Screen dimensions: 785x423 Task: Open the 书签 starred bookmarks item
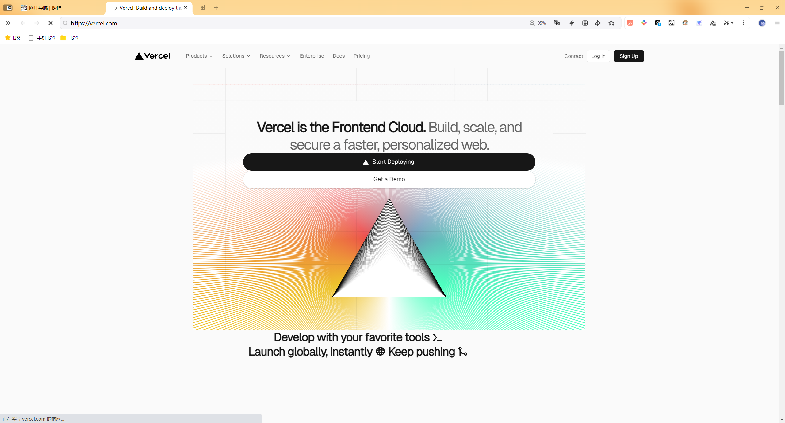[13, 38]
